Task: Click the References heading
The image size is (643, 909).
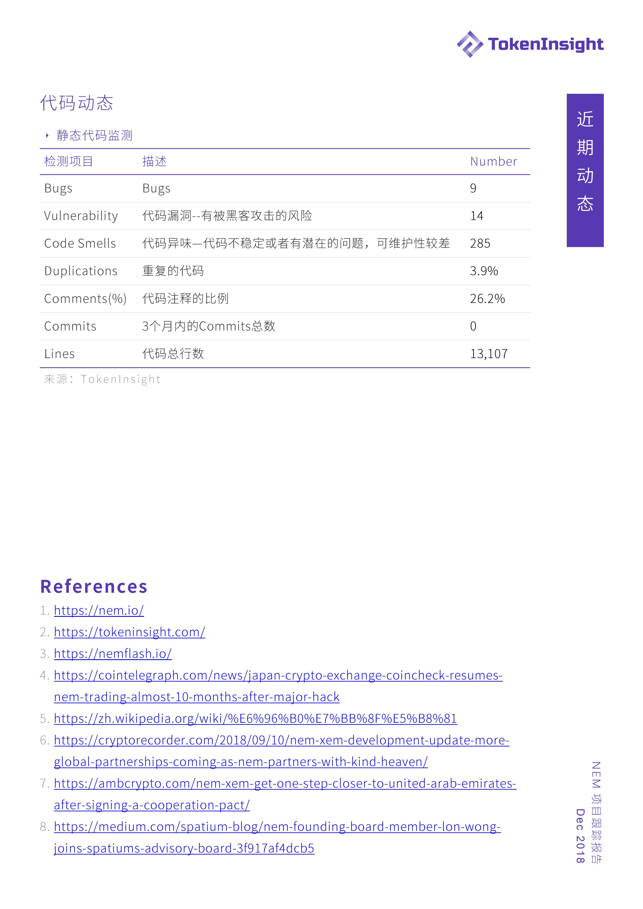Action: pyautogui.click(x=94, y=586)
